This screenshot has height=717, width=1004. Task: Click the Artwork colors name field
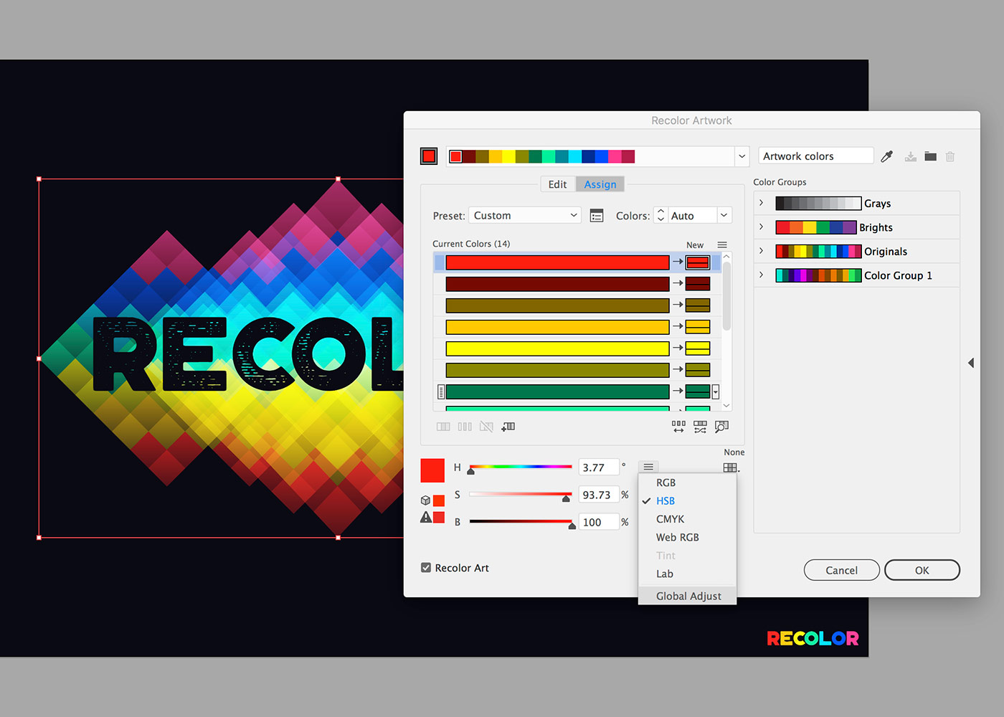(x=815, y=156)
